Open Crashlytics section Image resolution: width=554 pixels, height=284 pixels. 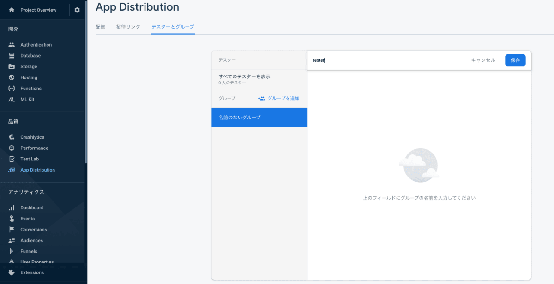click(x=32, y=137)
